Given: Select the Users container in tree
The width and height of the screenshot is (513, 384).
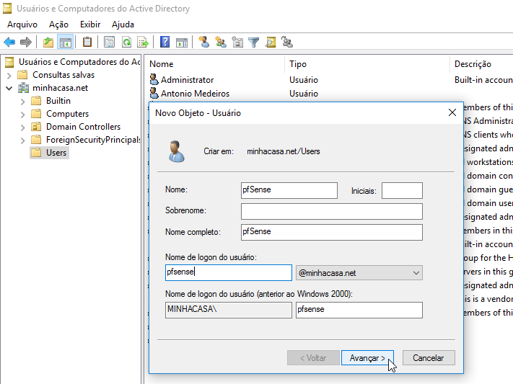Looking at the screenshot, I should pos(56,153).
